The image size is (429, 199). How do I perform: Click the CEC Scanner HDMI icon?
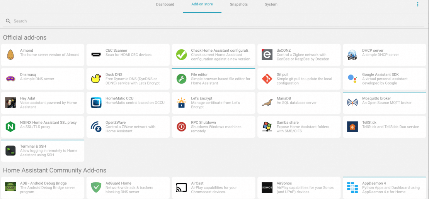[x=96, y=55]
